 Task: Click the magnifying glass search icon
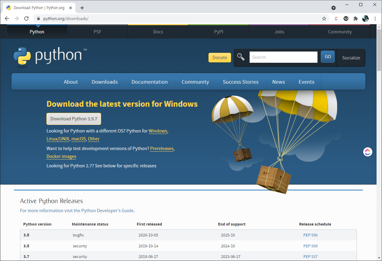(241, 57)
